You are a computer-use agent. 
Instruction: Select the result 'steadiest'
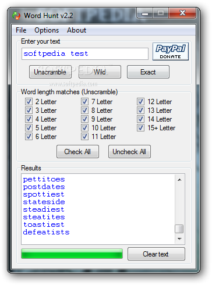click(x=44, y=210)
